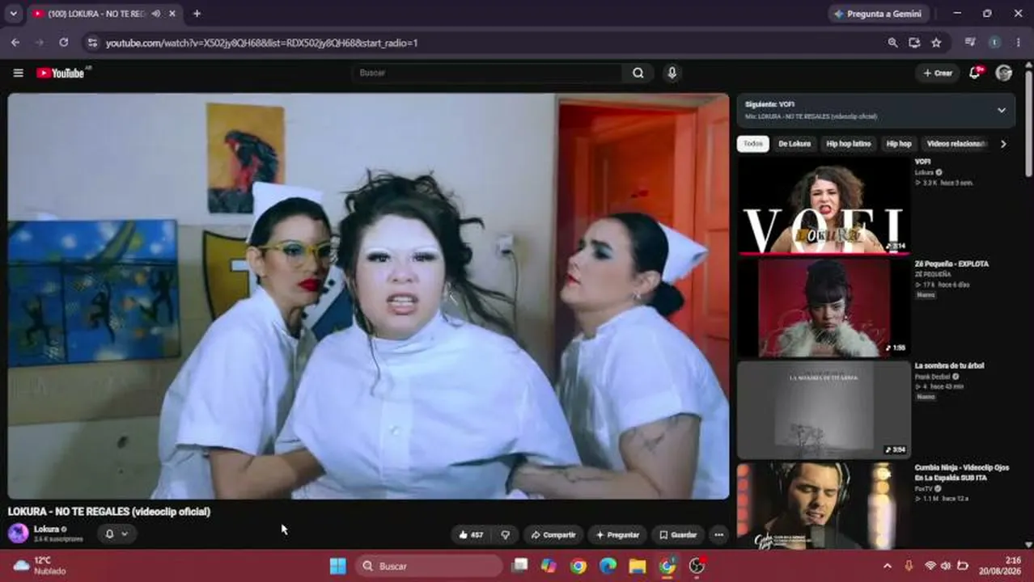Open the YouTube account avatar menu

pyautogui.click(x=1004, y=73)
